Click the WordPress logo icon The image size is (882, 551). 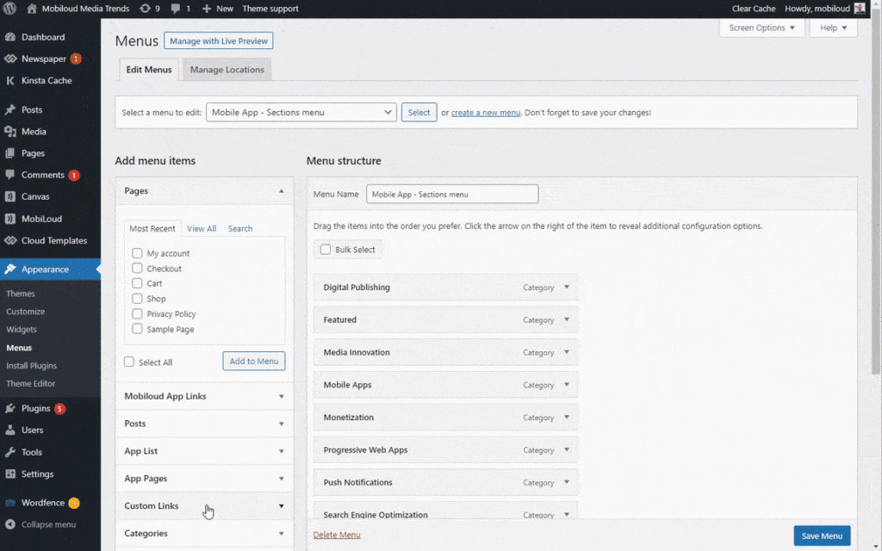click(x=9, y=9)
